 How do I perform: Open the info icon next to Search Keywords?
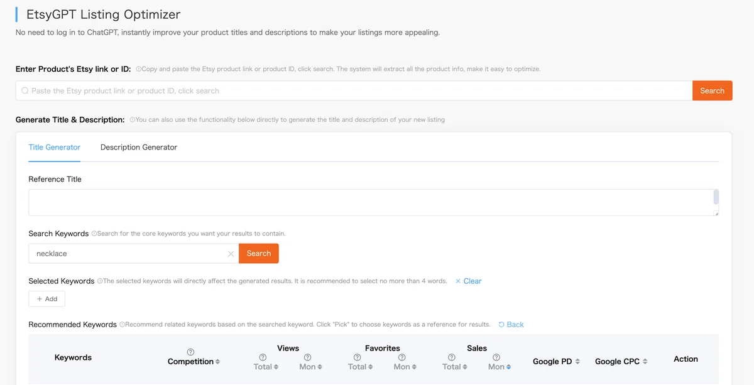(x=94, y=234)
